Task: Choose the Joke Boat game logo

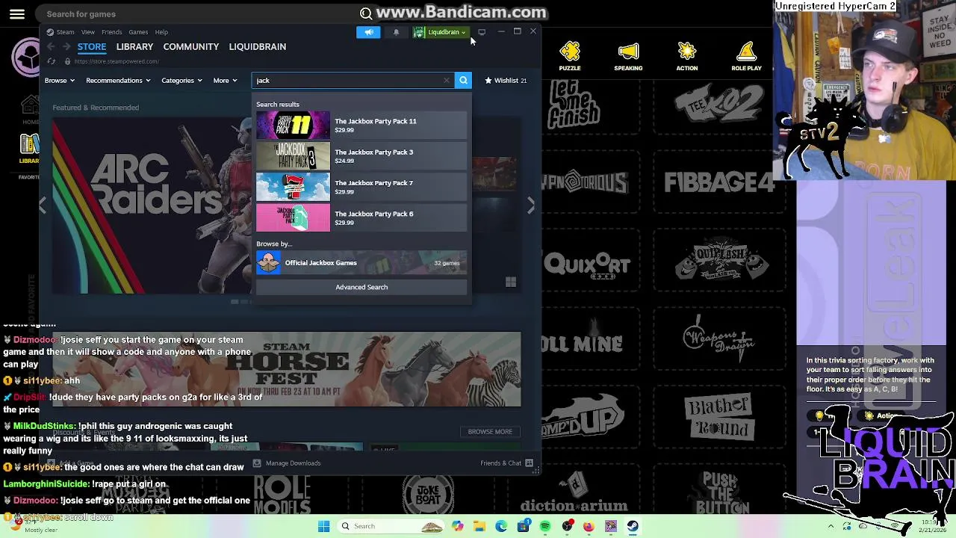Action: tap(428, 494)
